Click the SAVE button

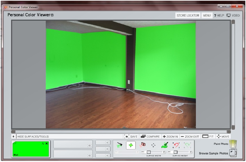pyautogui.click(x=131, y=136)
